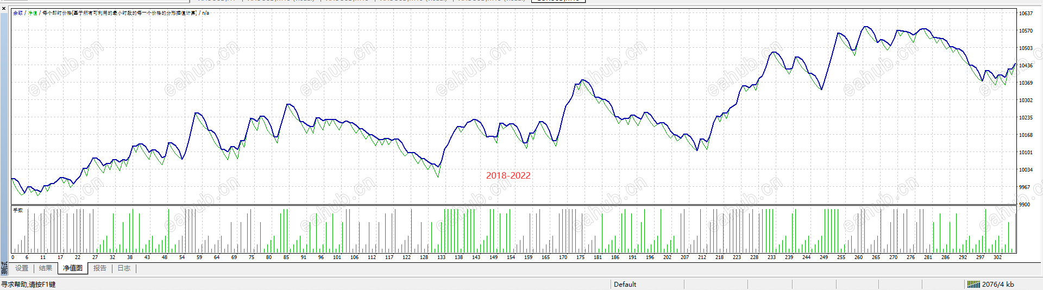1043x290 pixels.
Task: Click the 9900 value on the price axis
Action: [1025, 205]
